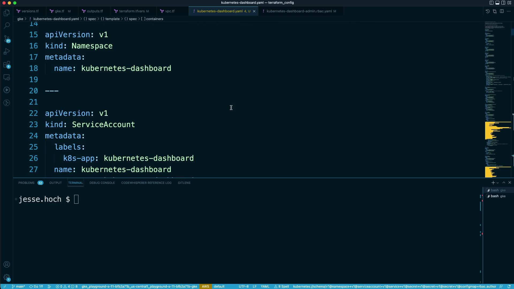Click YAML language mode in status bar
This screenshot has width=514, height=289.
click(265, 286)
